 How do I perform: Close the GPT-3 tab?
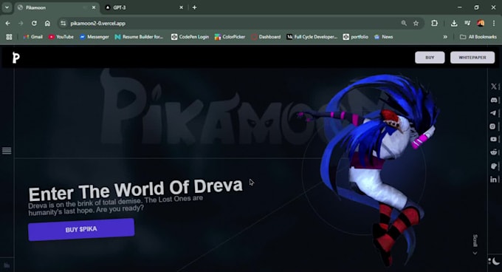click(181, 7)
